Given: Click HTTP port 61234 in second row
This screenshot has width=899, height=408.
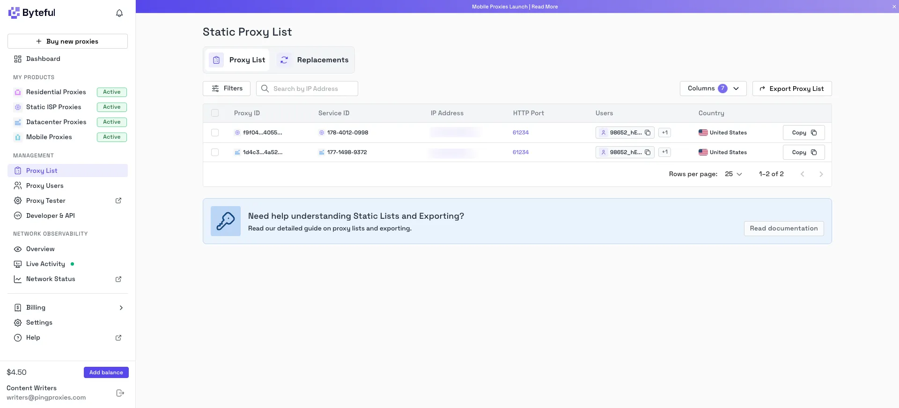Looking at the screenshot, I should (x=521, y=152).
